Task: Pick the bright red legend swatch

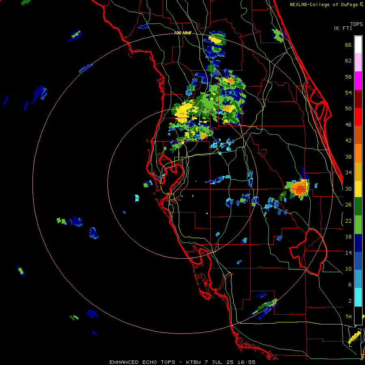Action: (358, 117)
